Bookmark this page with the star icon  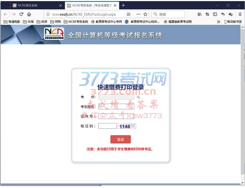click(x=145, y=14)
